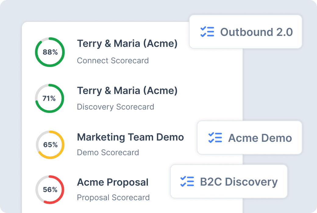Image resolution: width=317 pixels, height=213 pixels.
Task: Select the Outbound 2.0 tag card
Action: point(245,32)
